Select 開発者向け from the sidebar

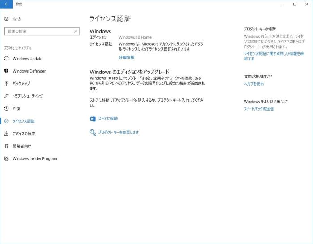[x=21, y=146]
